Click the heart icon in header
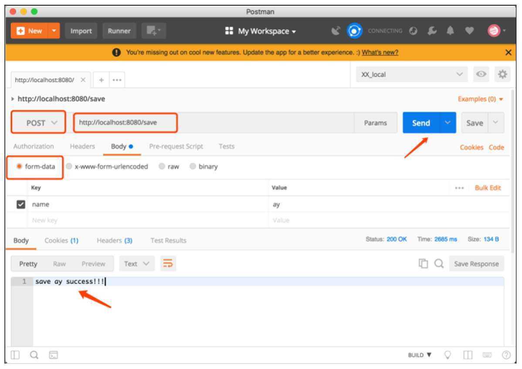 click(x=469, y=31)
